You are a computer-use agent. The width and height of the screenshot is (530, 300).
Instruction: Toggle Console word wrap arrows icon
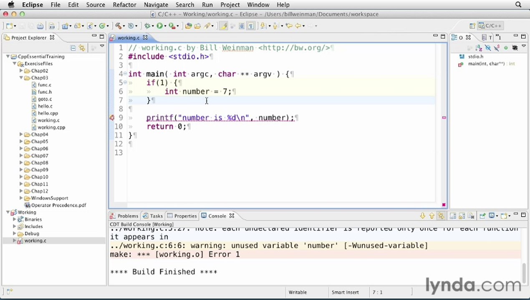[x=441, y=216]
